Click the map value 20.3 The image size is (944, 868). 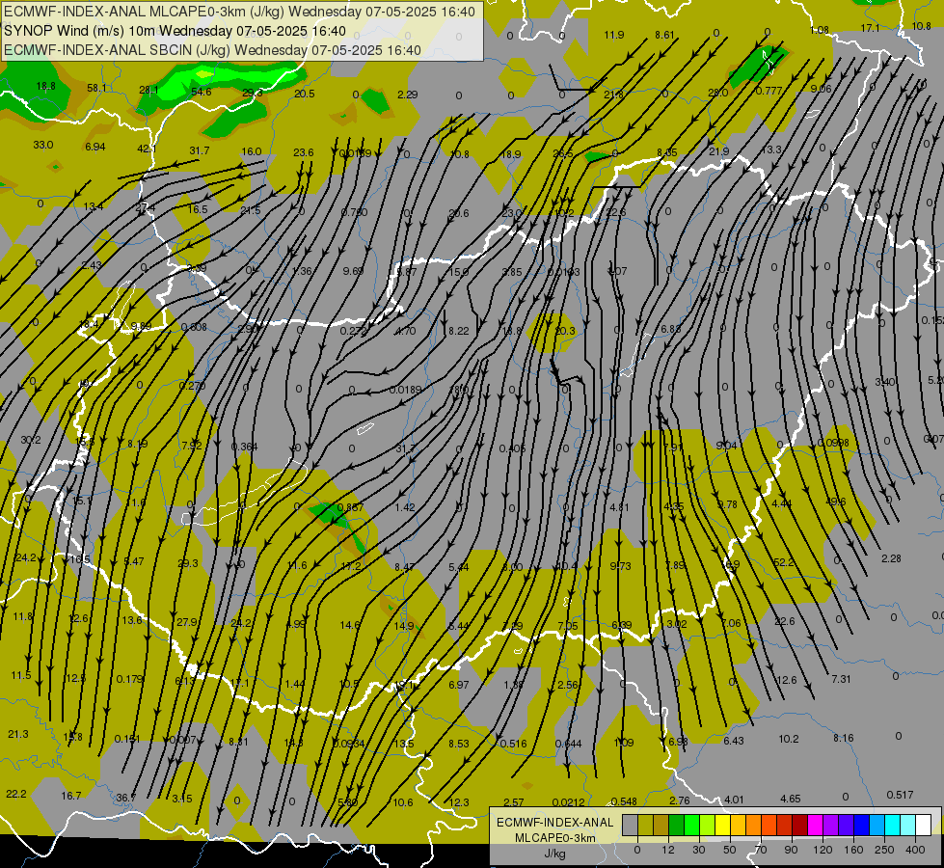click(x=565, y=331)
